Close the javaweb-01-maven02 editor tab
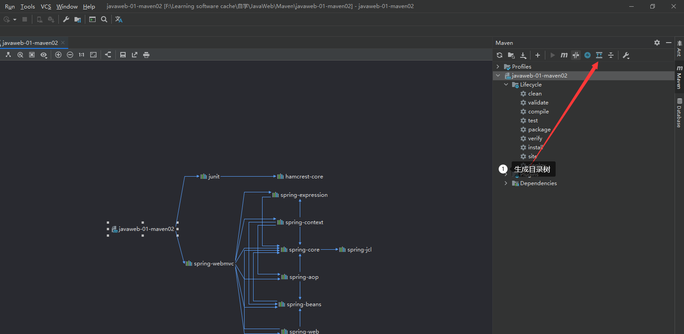Image resolution: width=684 pixels, height=334 pixels. [x=63, y=43]
